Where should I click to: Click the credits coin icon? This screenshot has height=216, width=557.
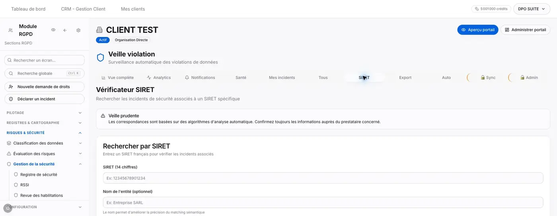[x=477, y=9]
